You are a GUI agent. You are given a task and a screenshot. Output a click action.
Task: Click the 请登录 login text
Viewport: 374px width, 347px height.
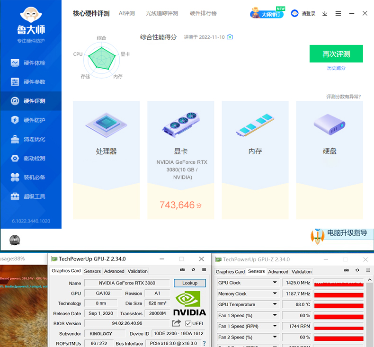coord(308,14)
